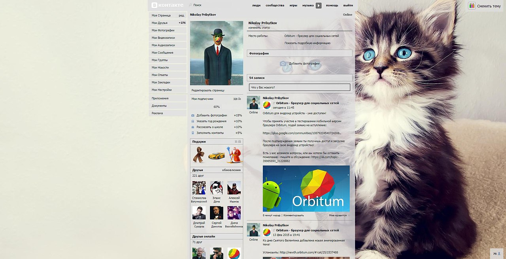This screenshot has width=506, height=259.
Task: Click обновления in the Друзья block
Action: click(231, 170)
